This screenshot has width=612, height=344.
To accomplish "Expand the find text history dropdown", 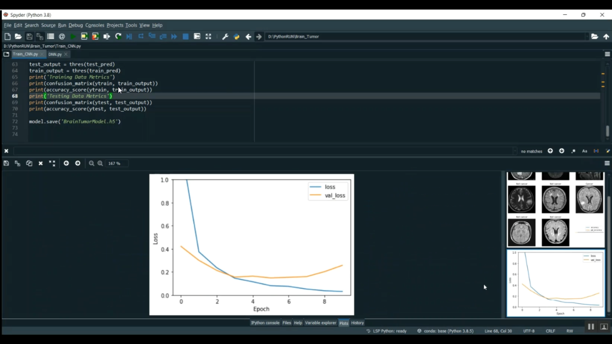I will coord(515,151).
